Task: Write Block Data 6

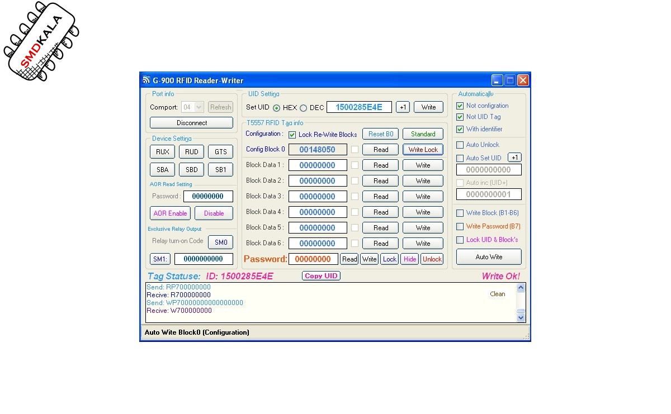Action: [x=423, y=244]
